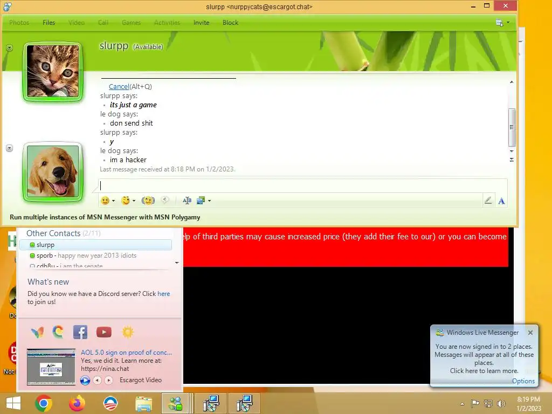The image size is (552, 414).
Task: Switch to Windows Live Messenger taskbar button
Action: (x=175, y=403)
